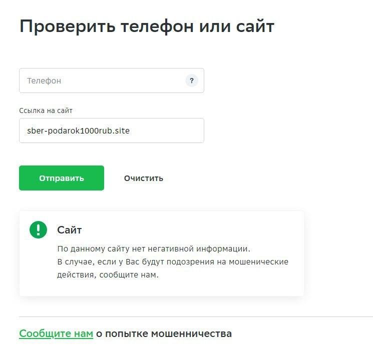Click the line действия, сообщите нам.

click(x=108, y=275)
